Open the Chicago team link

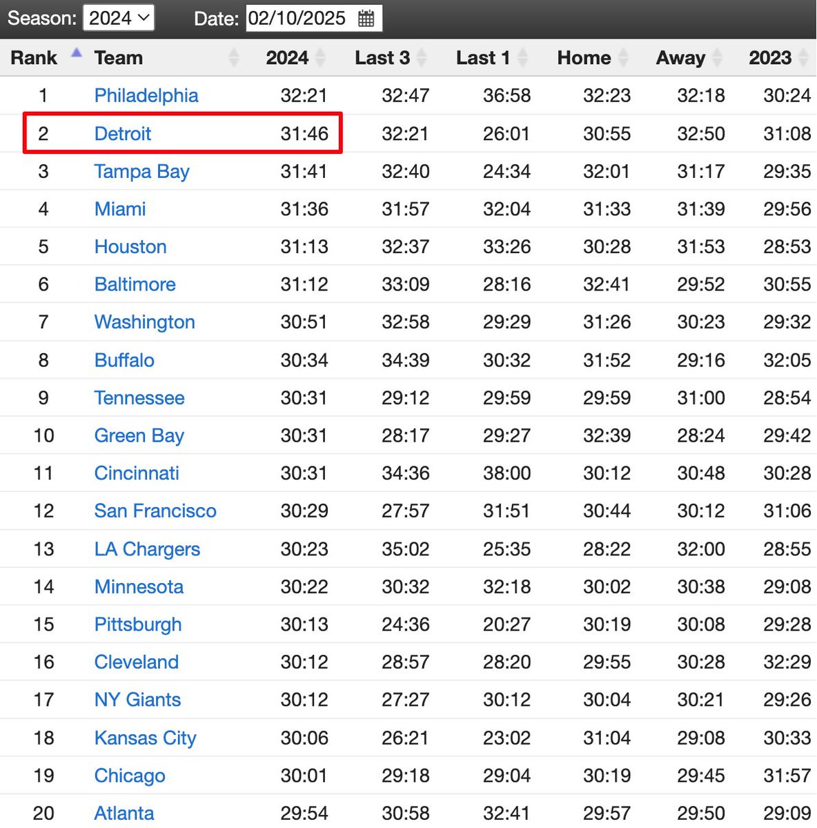coord(130,776)
